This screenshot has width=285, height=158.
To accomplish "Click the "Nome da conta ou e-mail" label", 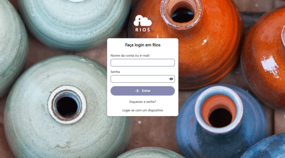I will tap(130, 56).
